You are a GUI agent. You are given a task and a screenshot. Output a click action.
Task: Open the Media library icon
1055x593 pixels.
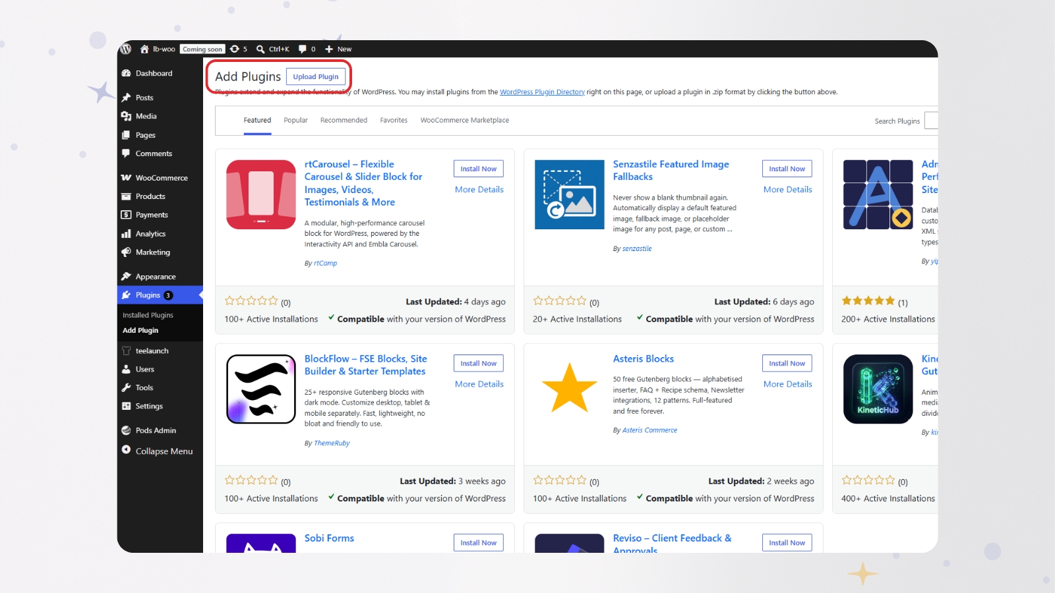click(x=126, y=116)
